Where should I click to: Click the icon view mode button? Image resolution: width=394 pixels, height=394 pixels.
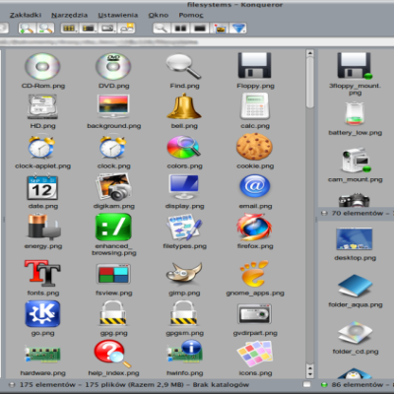pyautogui.click(x=69, y=29)
